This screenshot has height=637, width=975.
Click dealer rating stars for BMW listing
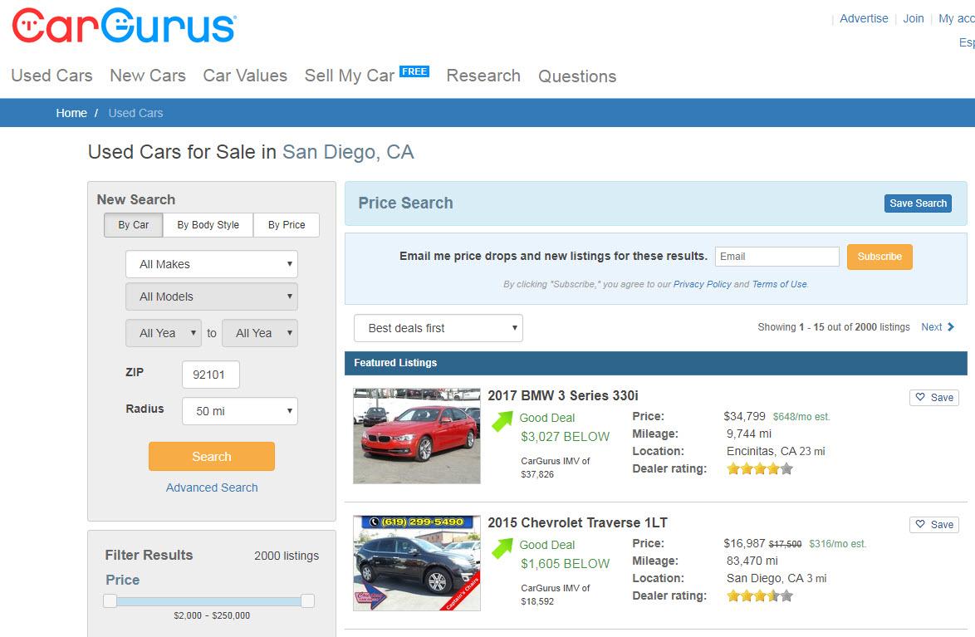(x=760, y=468)
